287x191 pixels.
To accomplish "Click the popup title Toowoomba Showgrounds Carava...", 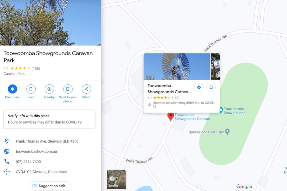I will click(169, 89).
